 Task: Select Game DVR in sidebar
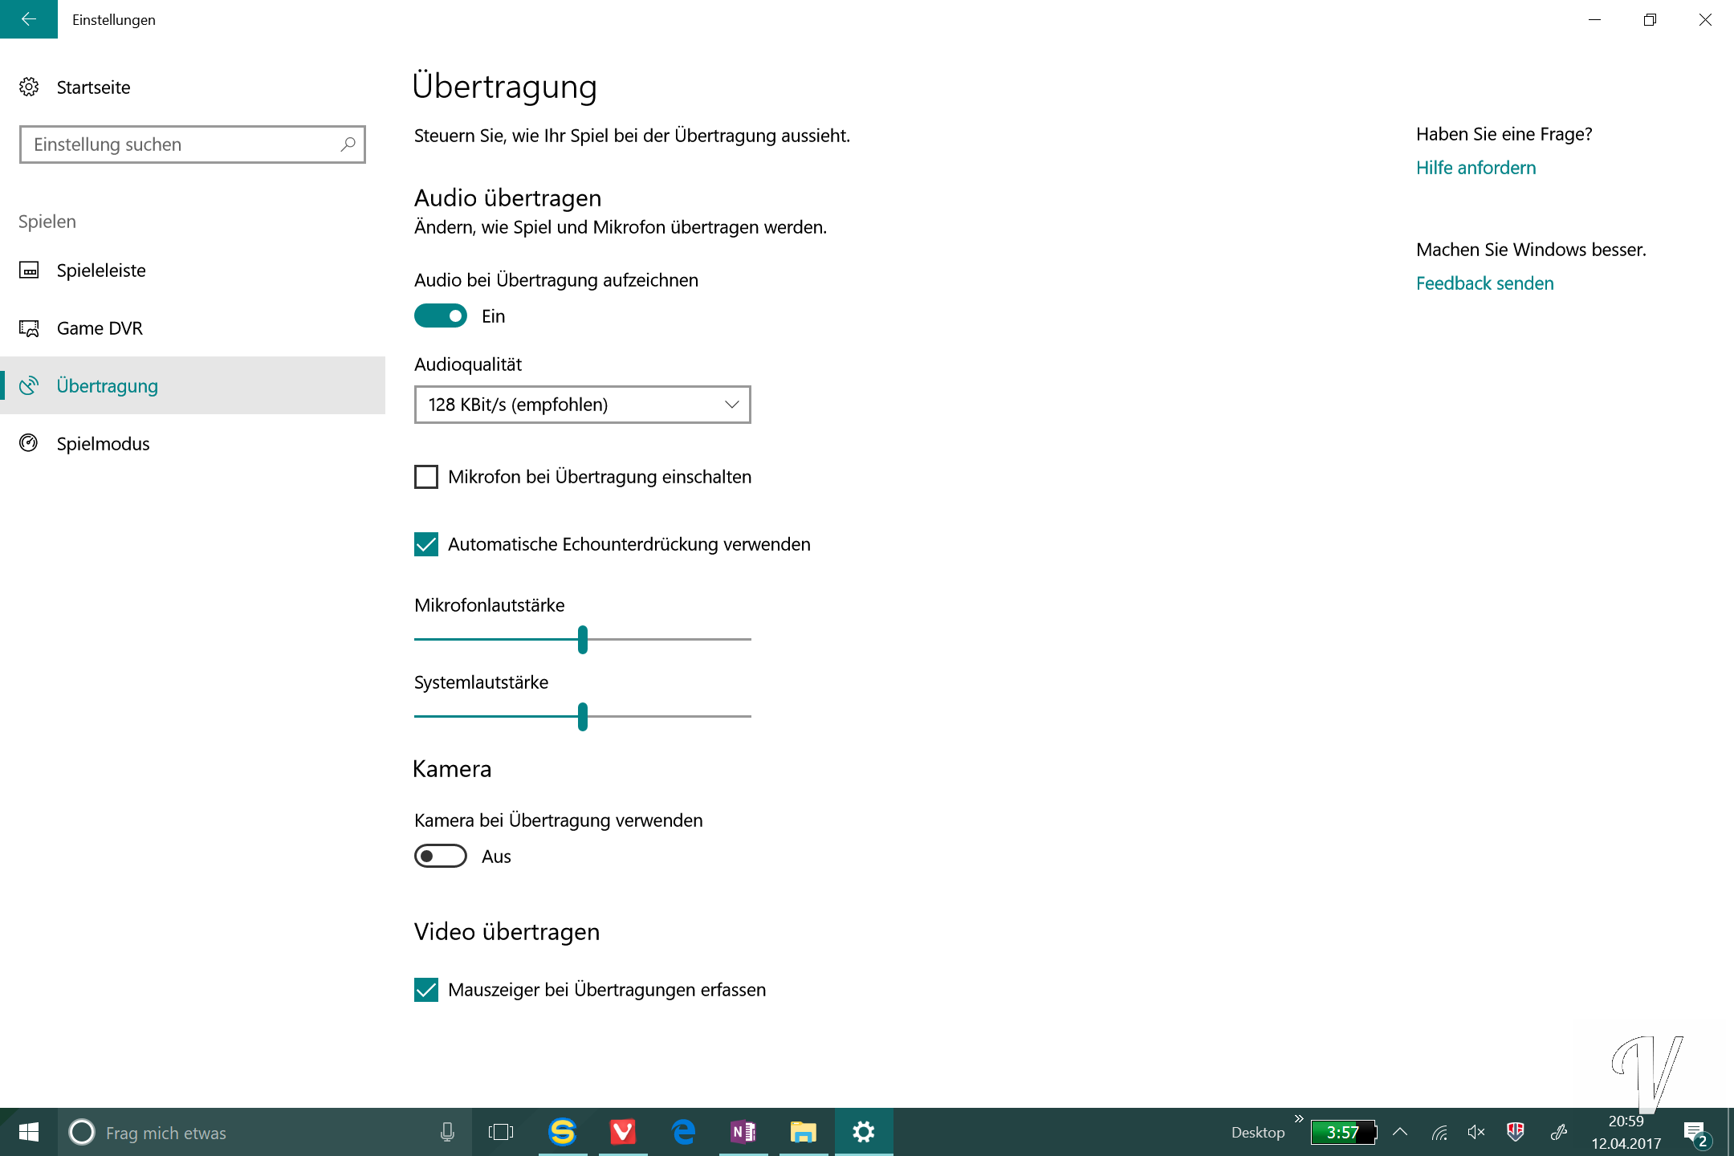(100, 328)
